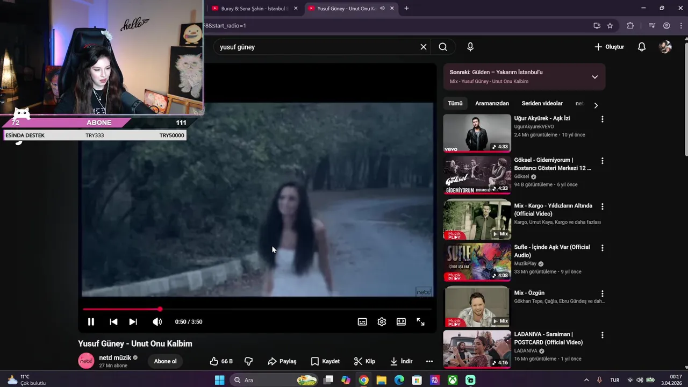Open options for Göksel - Gidemiyorum video

click(602, 161)
